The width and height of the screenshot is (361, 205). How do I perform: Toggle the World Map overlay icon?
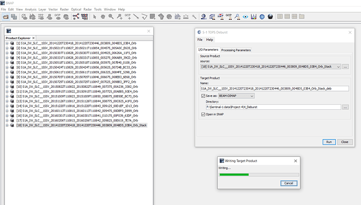pyautogui.click(x=66, y=17)
